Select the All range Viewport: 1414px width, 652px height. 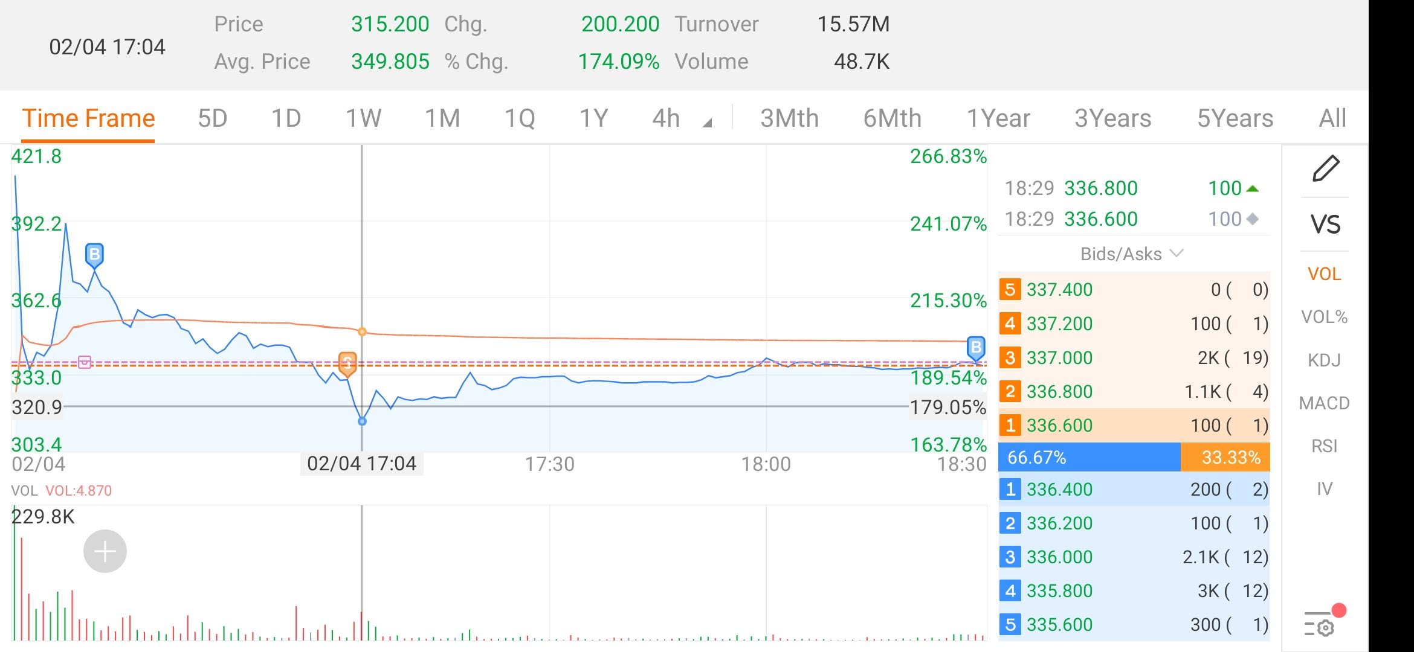pos(1332,118)
